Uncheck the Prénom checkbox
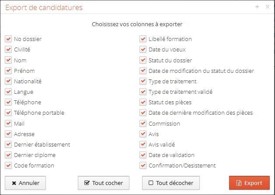275x195 pixels. click(x=8, y=71)
